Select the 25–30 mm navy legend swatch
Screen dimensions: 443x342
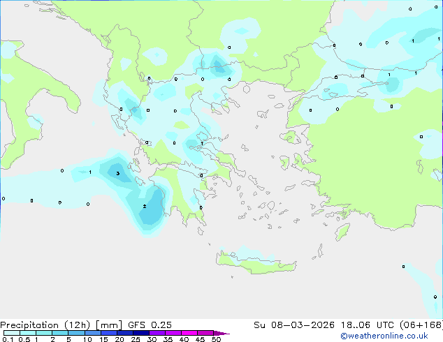[140, 333]
